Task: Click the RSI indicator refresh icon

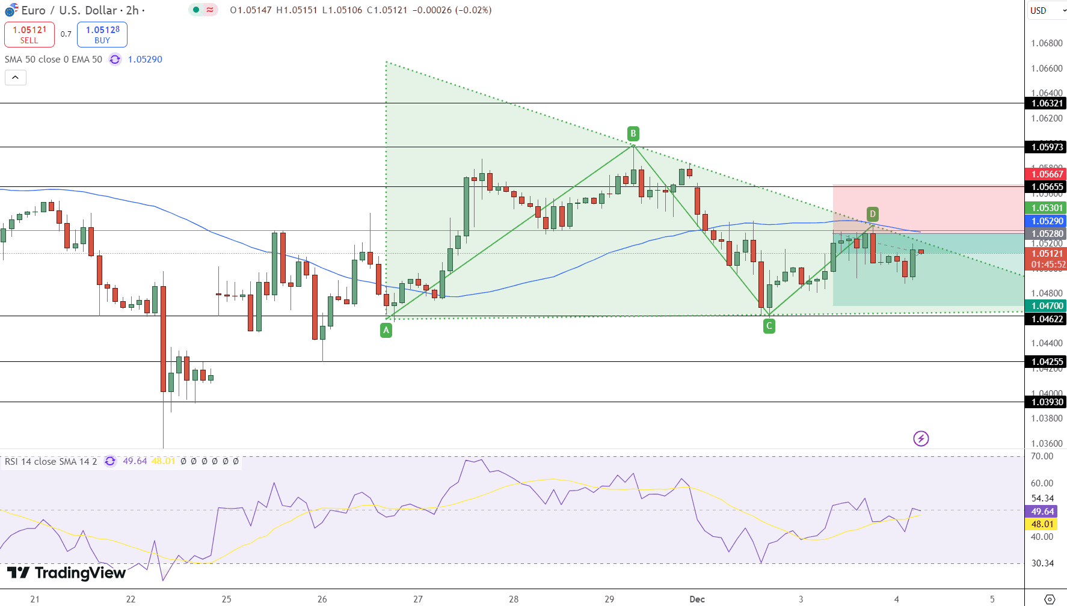Action: [x=110, y=461]
